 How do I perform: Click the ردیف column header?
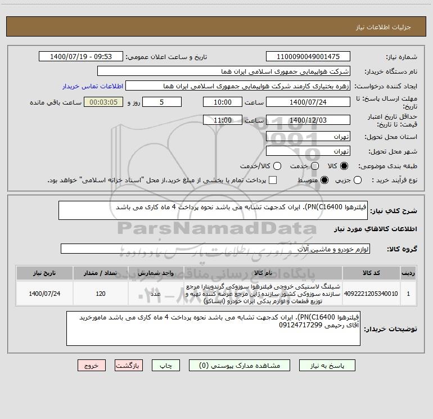click(408, 273)
